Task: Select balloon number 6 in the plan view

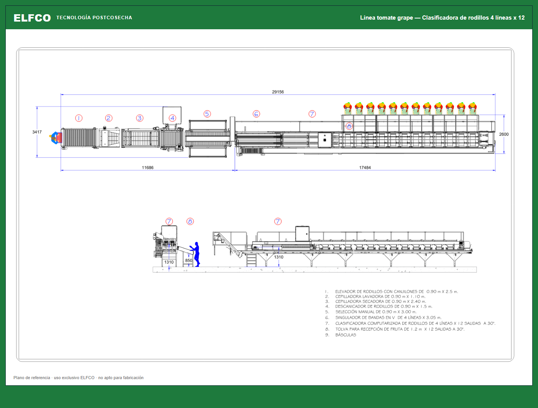Action: 256,114
